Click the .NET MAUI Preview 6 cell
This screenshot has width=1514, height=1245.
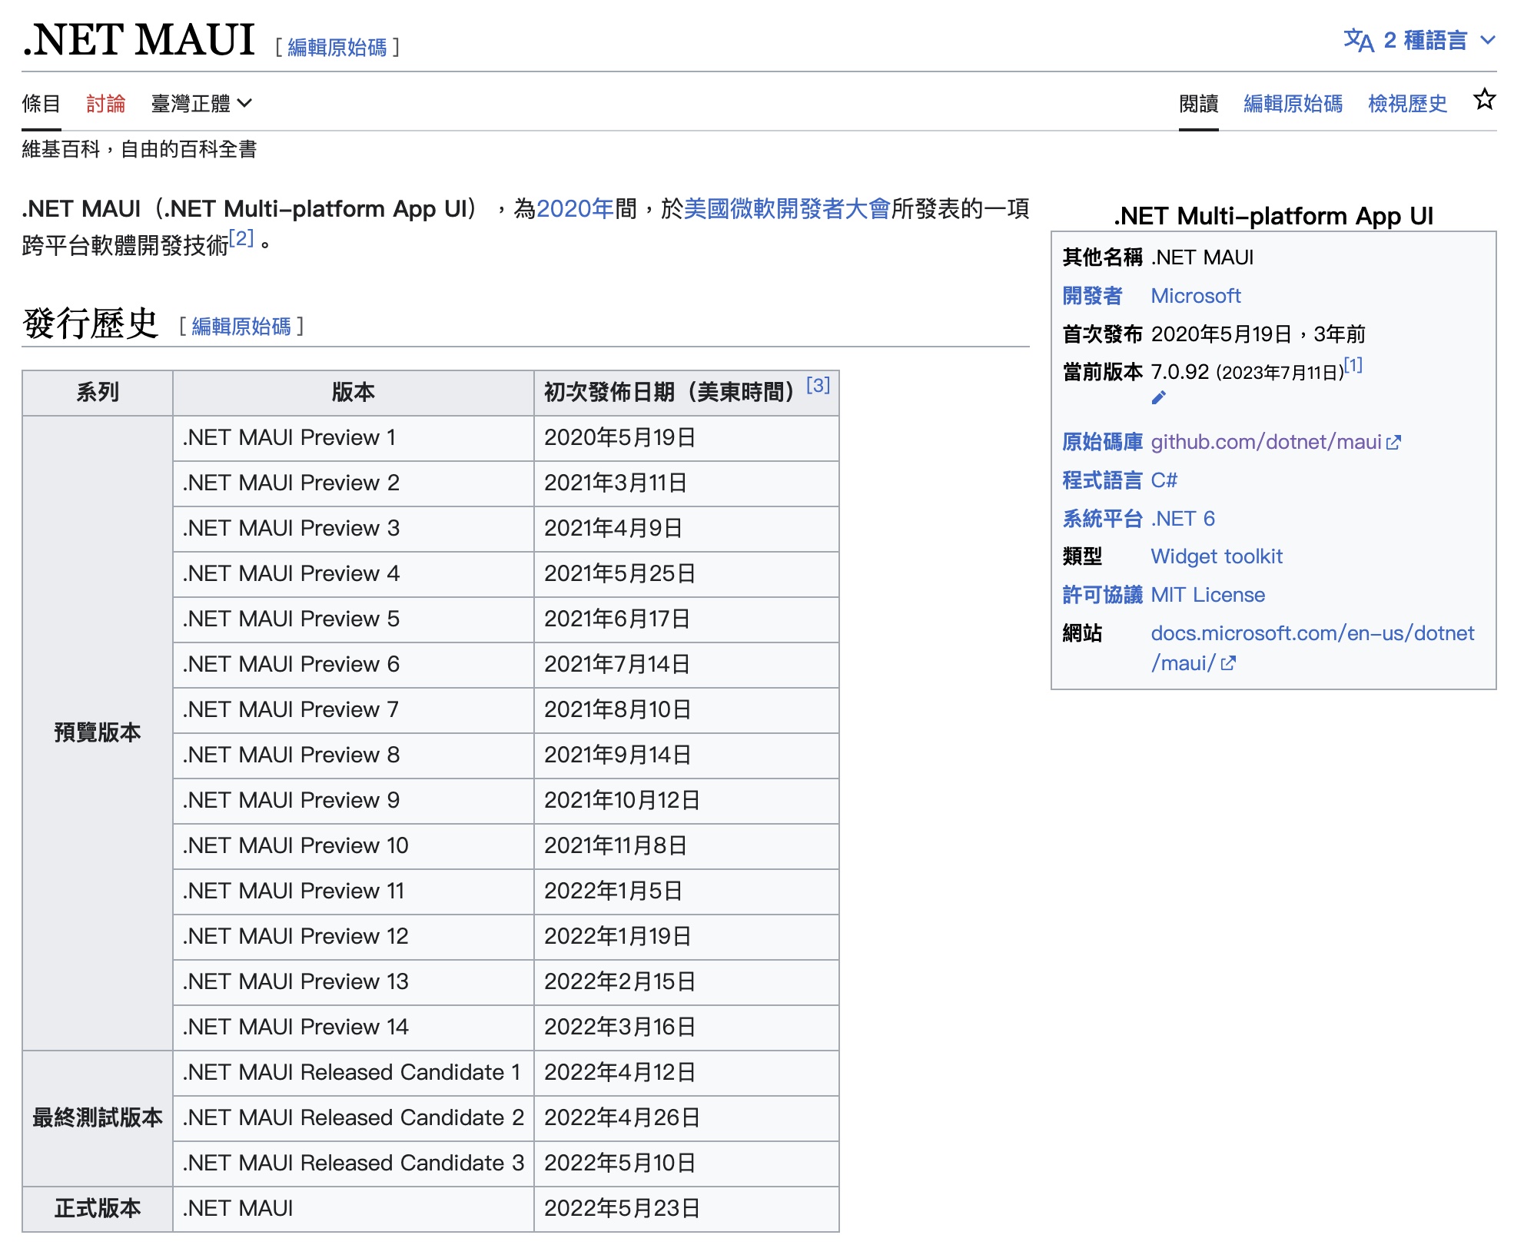click(x=354, y=665)
